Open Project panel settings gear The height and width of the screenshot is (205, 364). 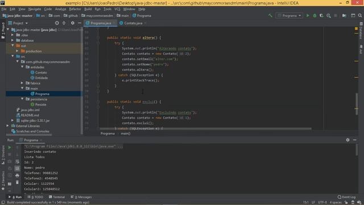(73, 23)
